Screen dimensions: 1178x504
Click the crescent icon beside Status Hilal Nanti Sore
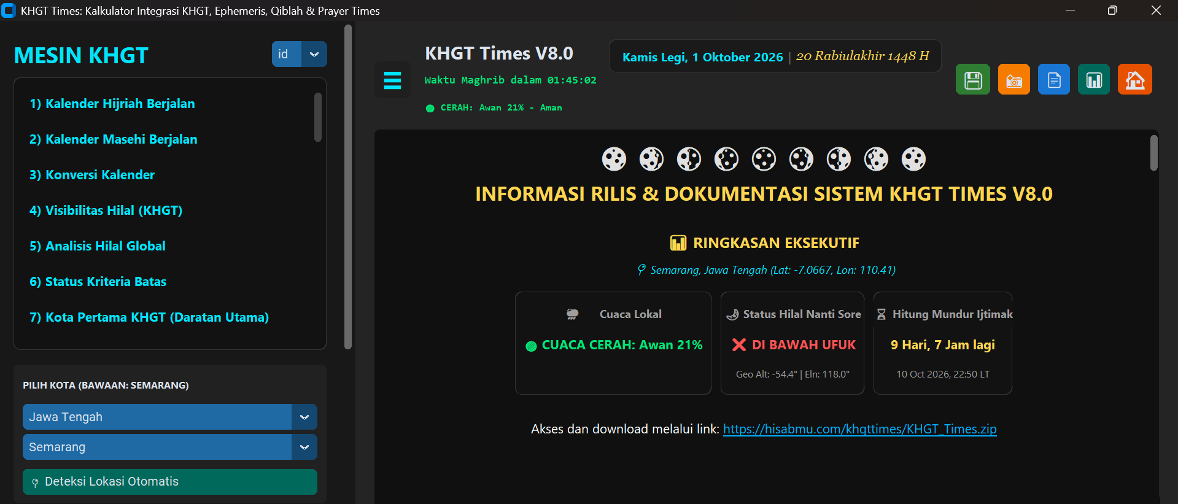(732, 314)
